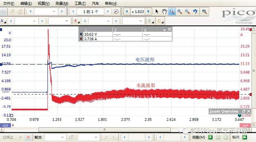Click the zoom in magnifier icon

tap(179, 11)
